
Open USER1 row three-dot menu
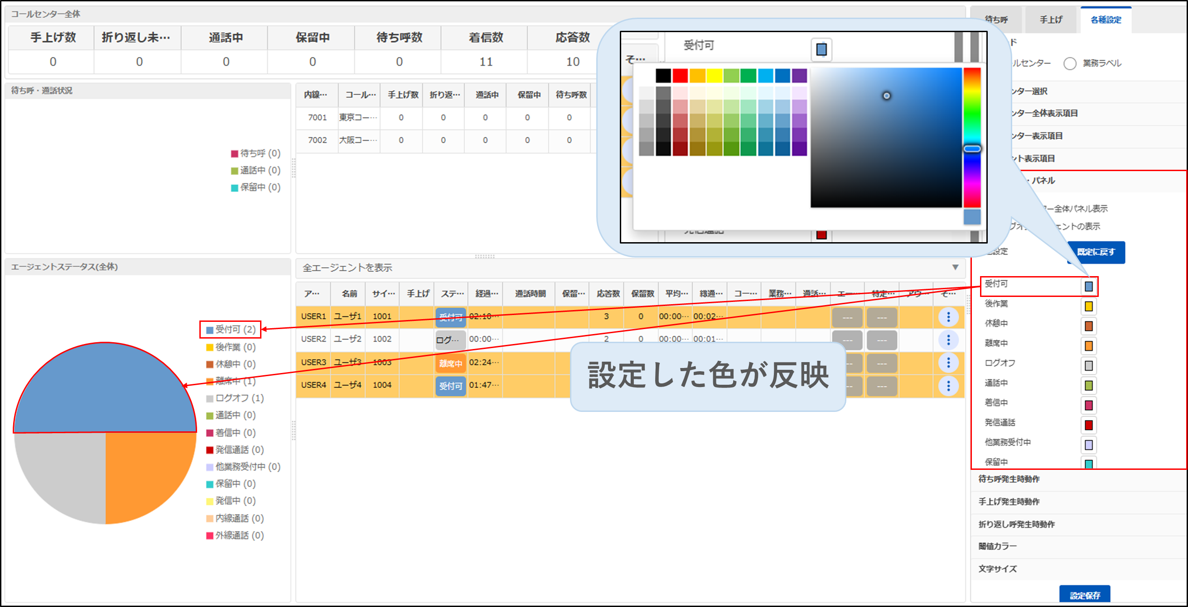[948, 317]
